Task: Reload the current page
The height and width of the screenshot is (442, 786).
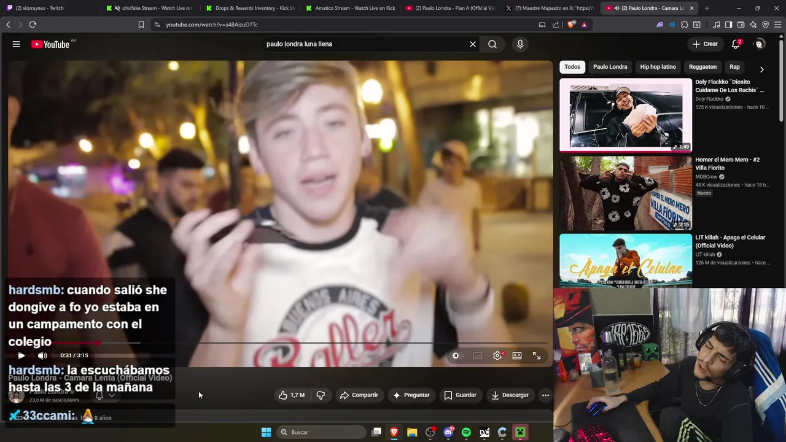Action: pos(33,25)
